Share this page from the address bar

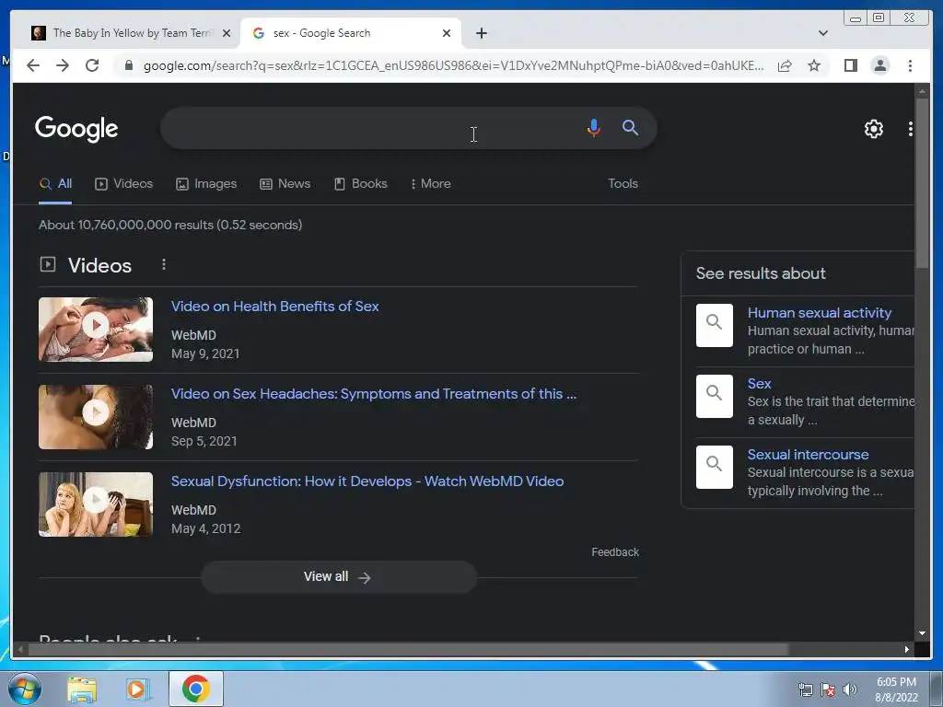click(x=785, y=65)
